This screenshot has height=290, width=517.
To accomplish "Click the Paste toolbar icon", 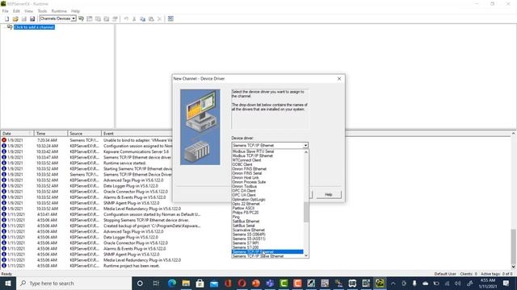I will 151,19.
